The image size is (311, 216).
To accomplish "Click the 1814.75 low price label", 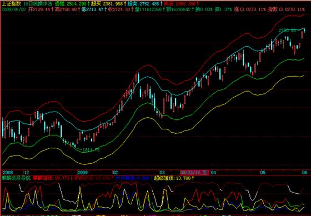I will coord(91,150).
